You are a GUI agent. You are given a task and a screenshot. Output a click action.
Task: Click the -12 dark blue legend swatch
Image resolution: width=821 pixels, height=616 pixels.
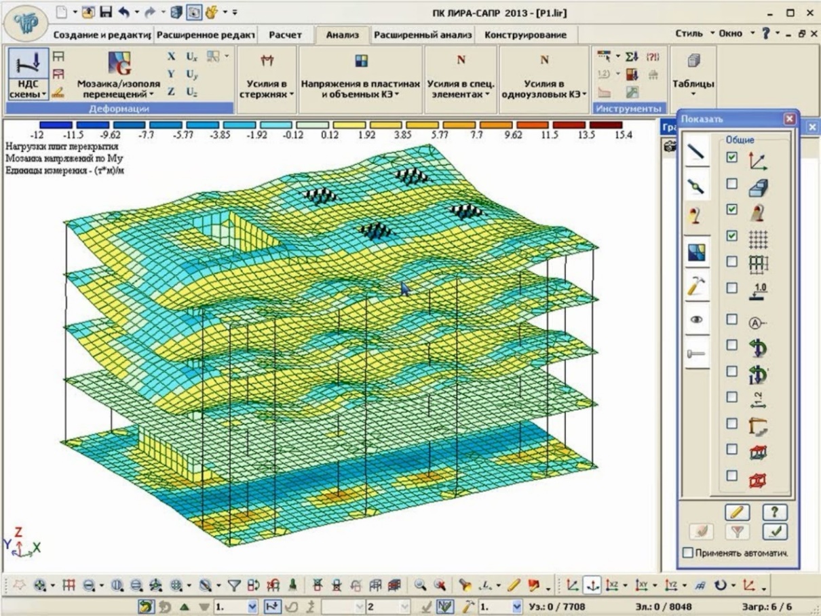pos(56,126)
